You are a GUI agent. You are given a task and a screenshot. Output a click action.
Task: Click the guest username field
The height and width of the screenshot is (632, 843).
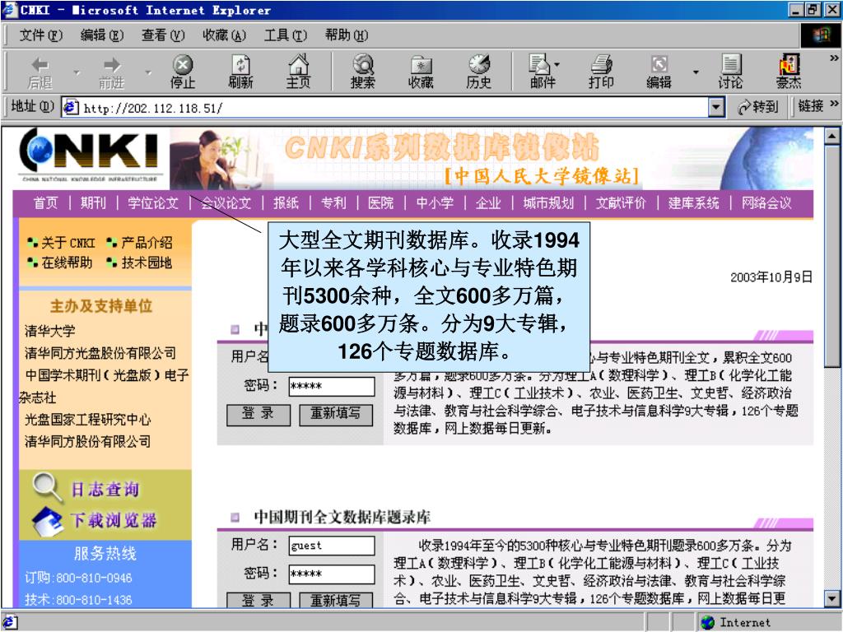[332, 546]
